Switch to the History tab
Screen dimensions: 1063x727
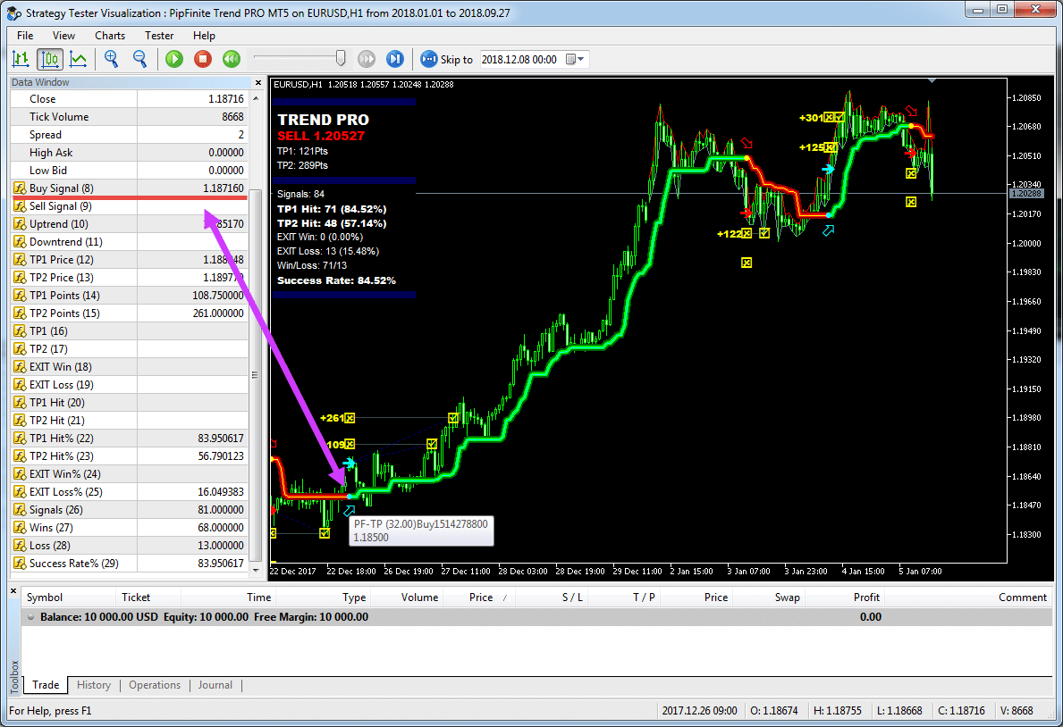coord(94,685)
